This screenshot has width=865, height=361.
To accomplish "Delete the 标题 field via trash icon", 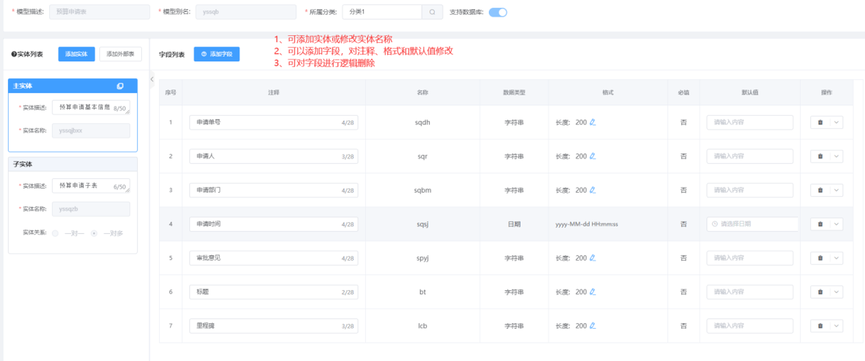I will [x=820, y=292].
